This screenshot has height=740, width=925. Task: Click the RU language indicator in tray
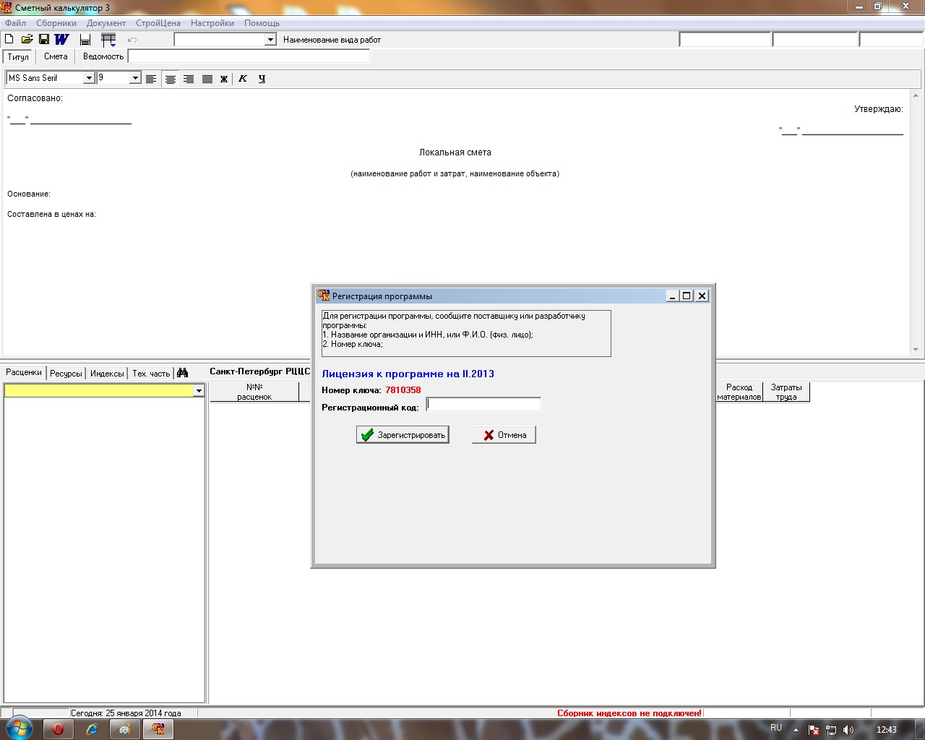tap(776, 728)
